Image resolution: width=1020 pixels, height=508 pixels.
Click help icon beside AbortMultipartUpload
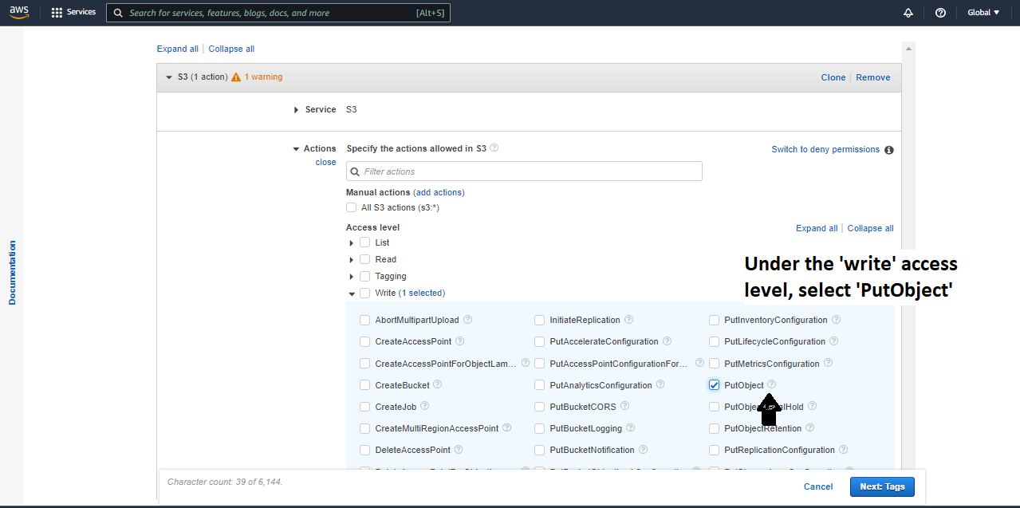click(468, 320)
